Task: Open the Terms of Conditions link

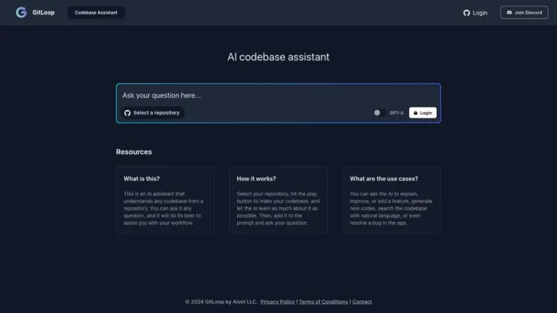Action: [x=323, y=302]
